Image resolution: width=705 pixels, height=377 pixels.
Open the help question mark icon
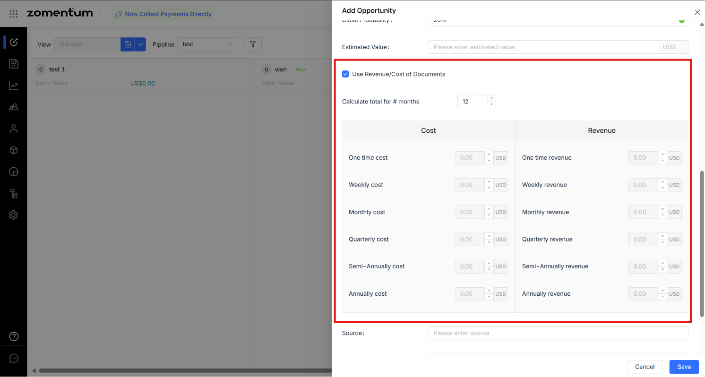pyautogui.click(x=14, y=337)
